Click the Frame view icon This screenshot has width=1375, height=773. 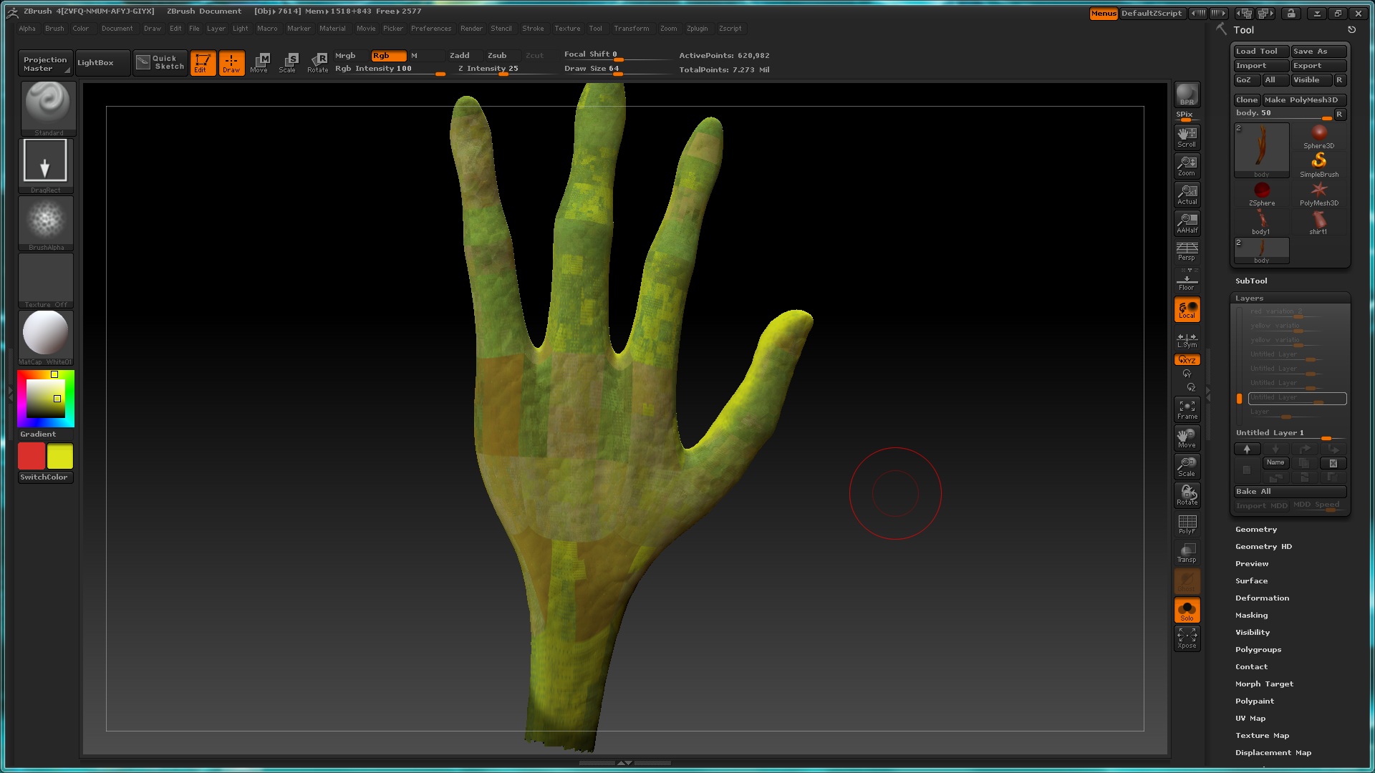[x=1187, y=409]
